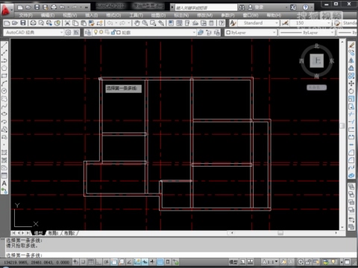Select the Move tool in modify toolbar

[x=351, y=83]
